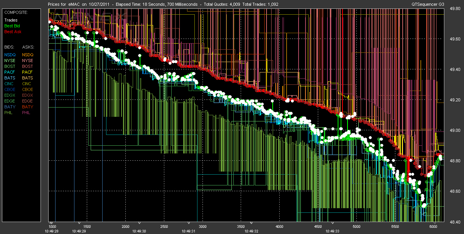This screenshot has height=234, width=464.
Task: Click the 10:49:29 timestamp label
Action: click(x=79, y=231)
